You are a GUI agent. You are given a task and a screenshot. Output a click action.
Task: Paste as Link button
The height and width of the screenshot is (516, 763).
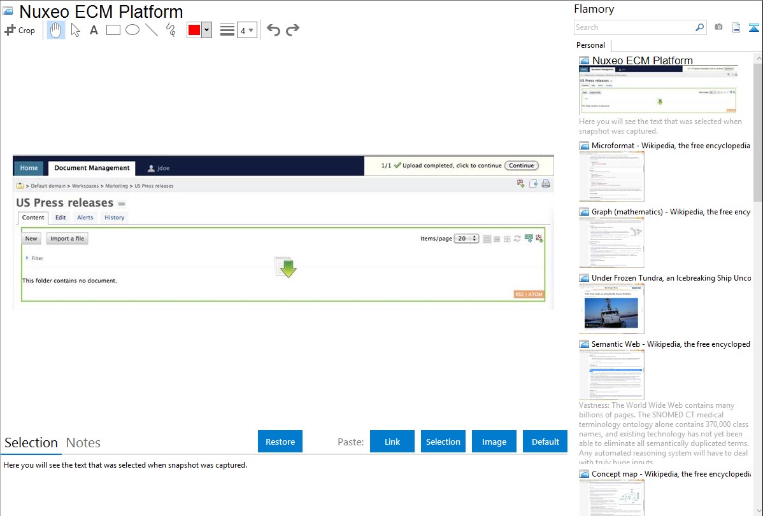392,442
